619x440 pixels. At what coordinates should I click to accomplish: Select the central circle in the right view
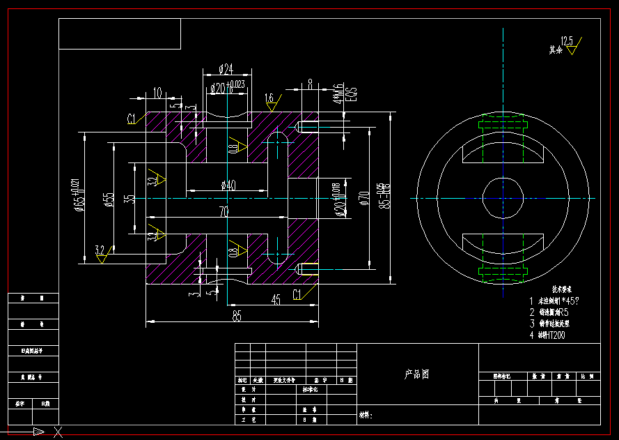pos(503,198)
